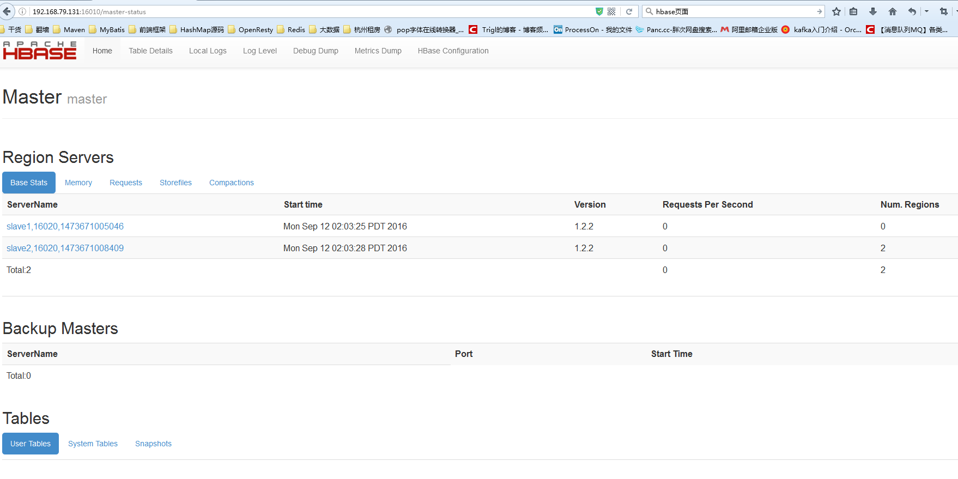Screen dimensions: 958x479
Task: Open the ProcessOn 我的文件 bookmark
Action: coord(593,29)
